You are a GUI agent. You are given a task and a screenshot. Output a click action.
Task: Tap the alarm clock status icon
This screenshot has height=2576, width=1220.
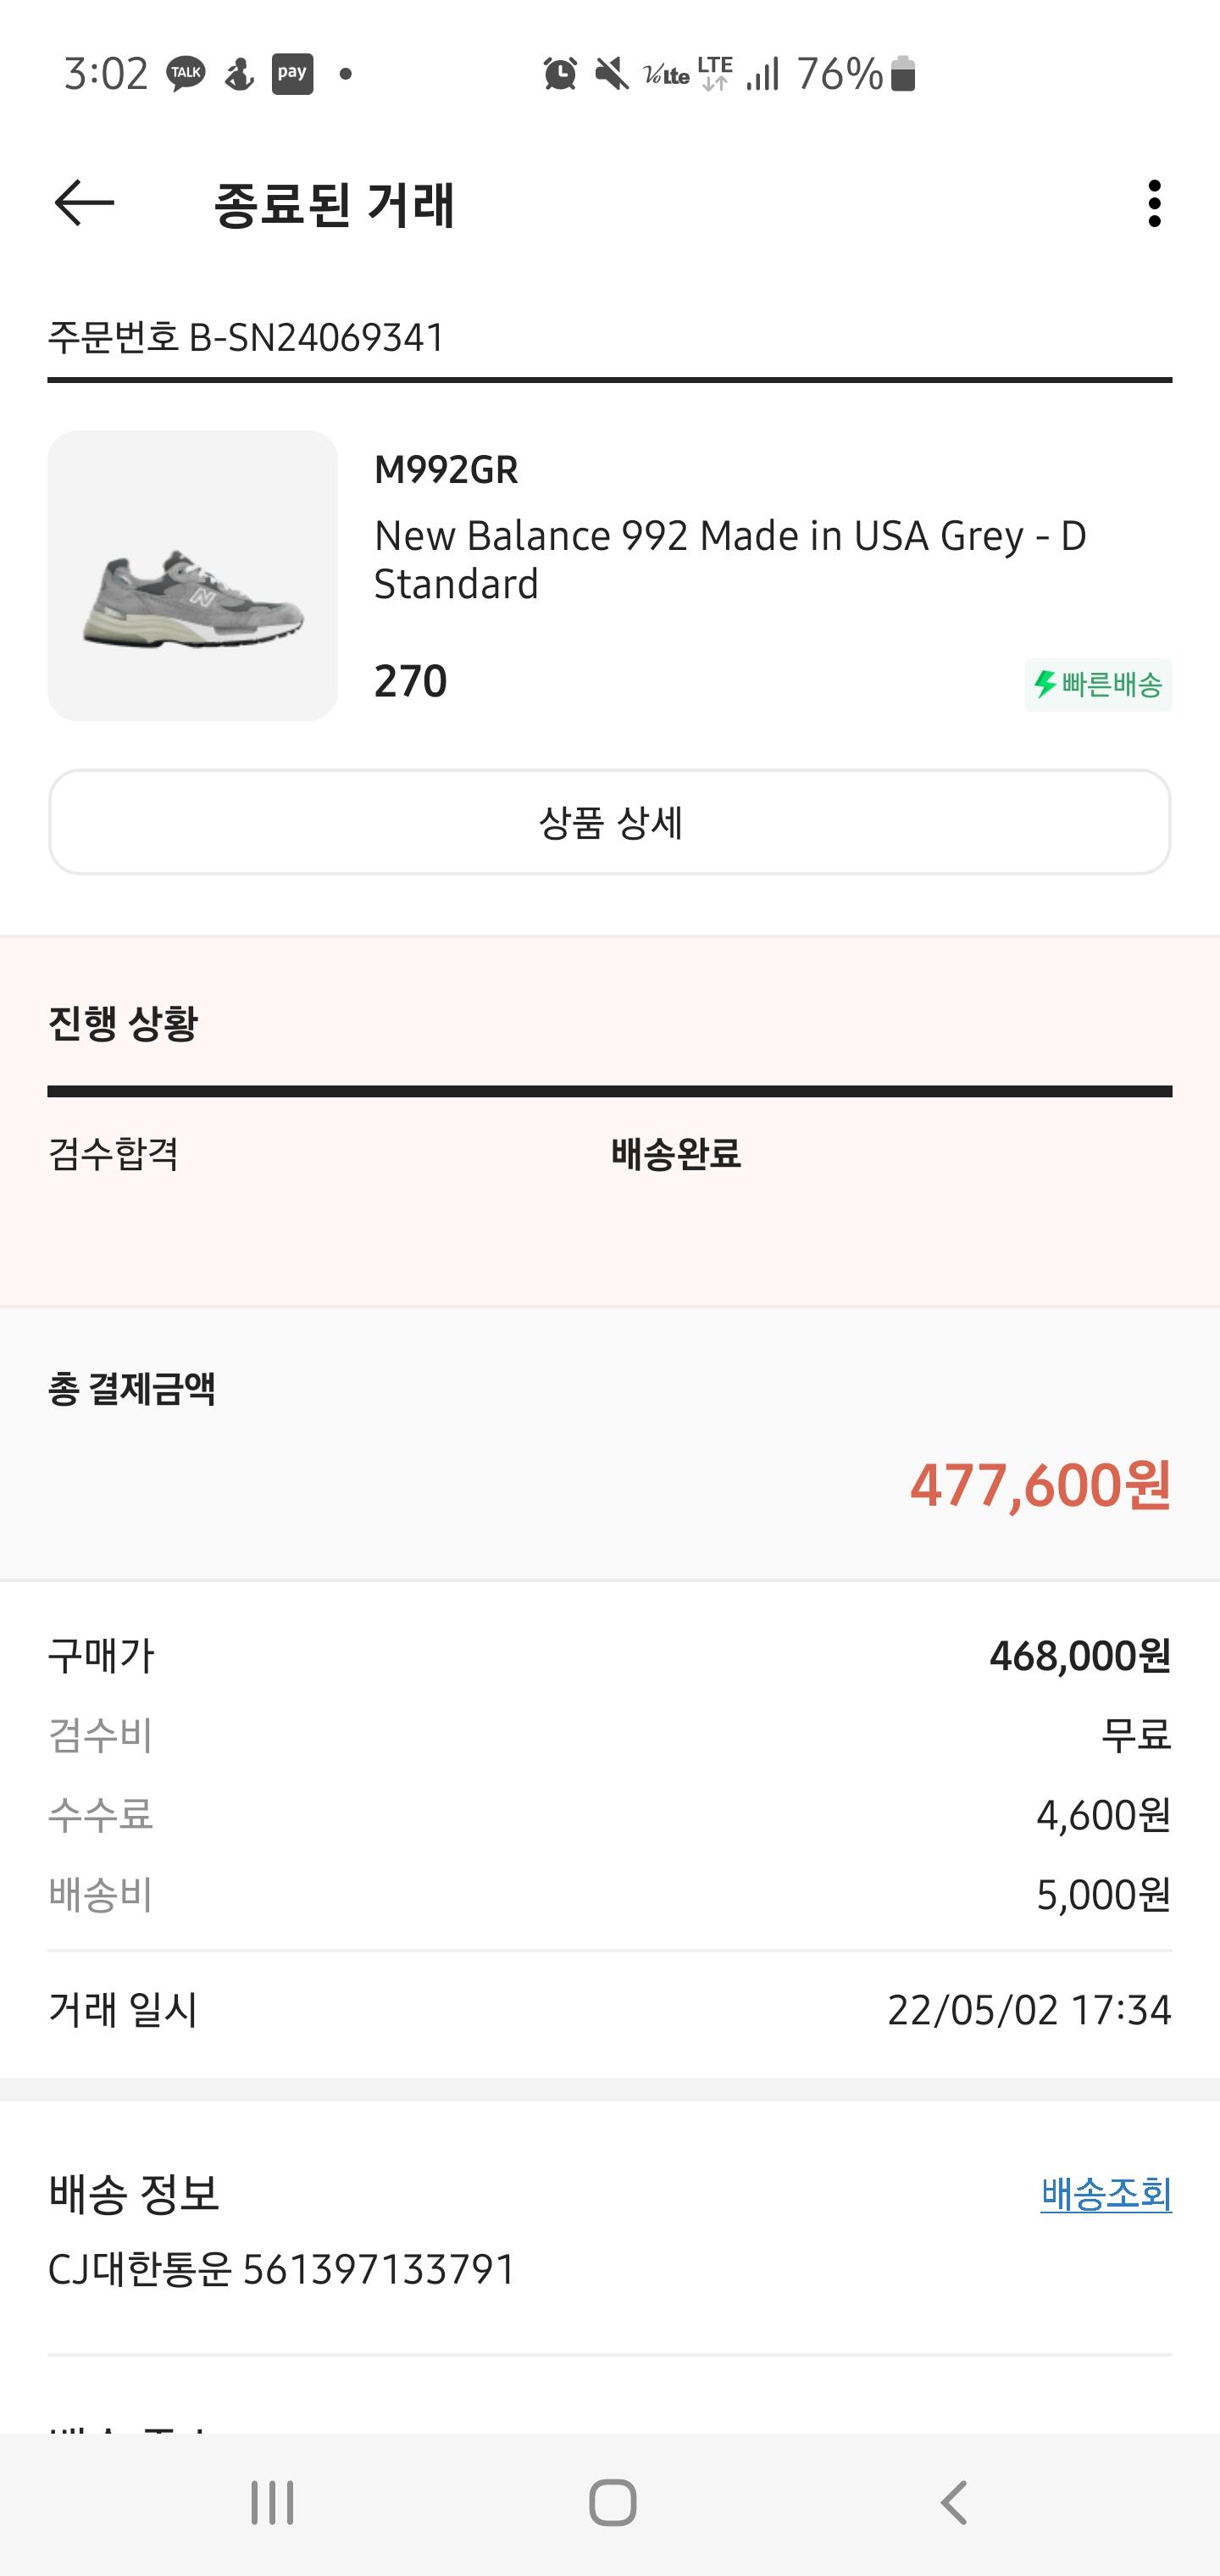(560, 74)
